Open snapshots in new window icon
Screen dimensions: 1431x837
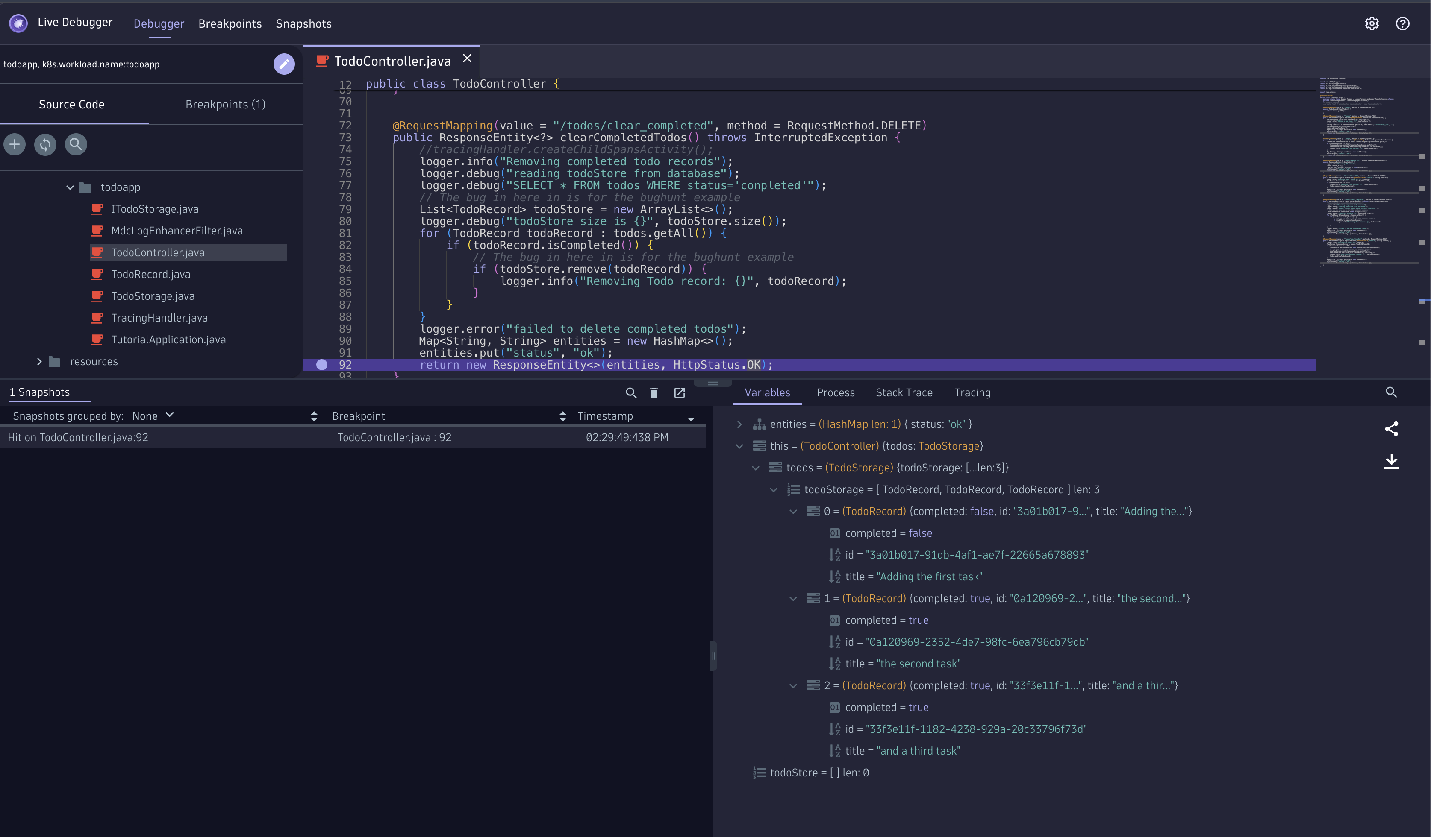[x=679, y=393]
